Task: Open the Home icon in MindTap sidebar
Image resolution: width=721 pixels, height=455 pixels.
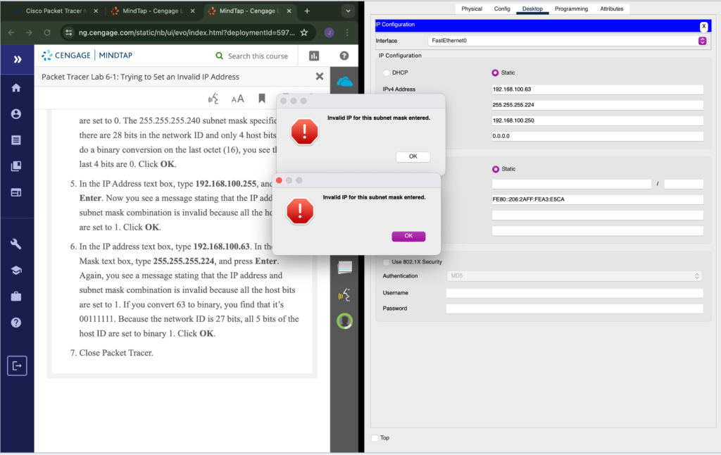Action: tap(16, 88)
